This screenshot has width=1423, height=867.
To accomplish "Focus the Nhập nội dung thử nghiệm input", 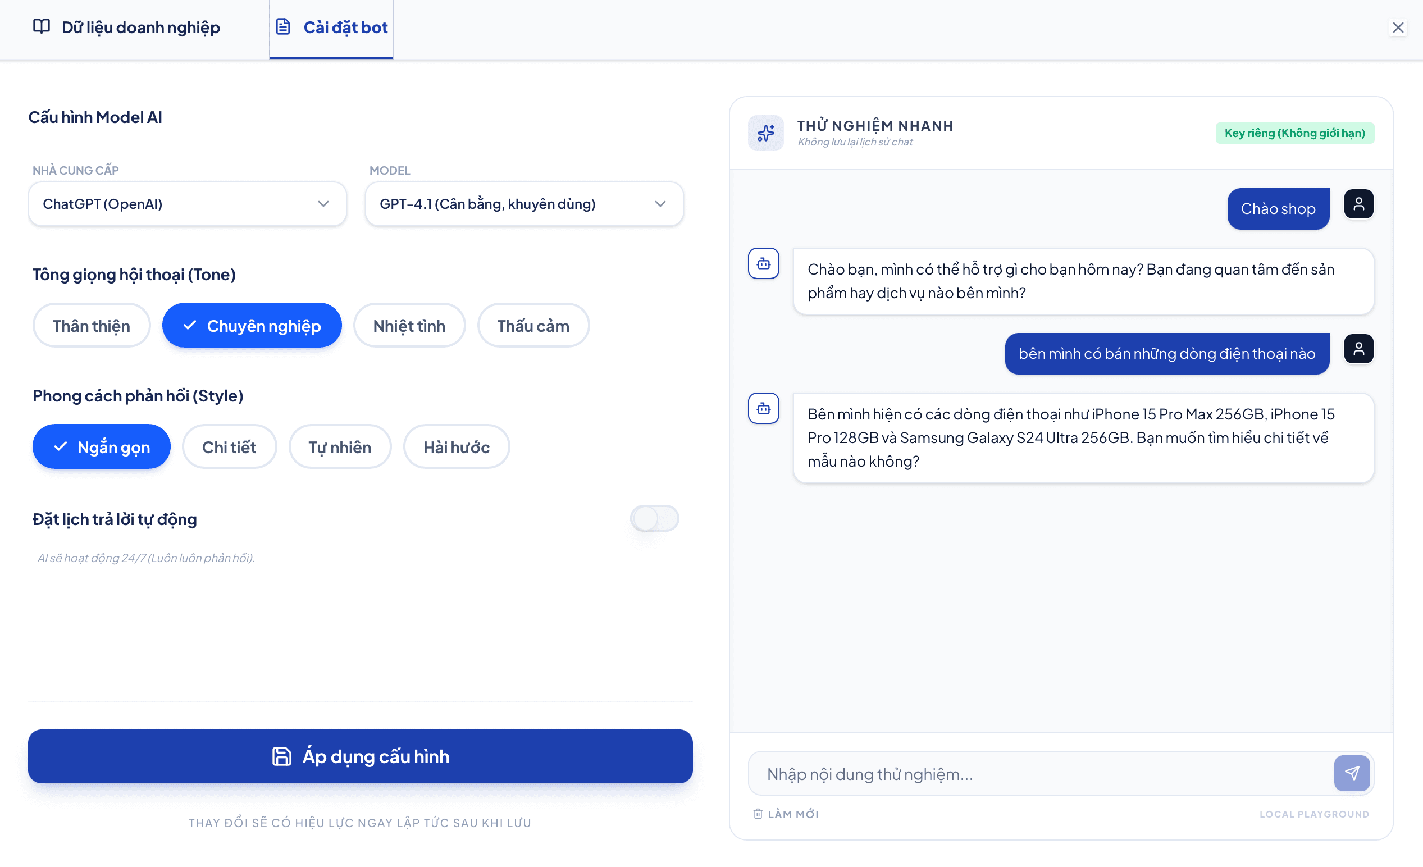I will (x=1039, y=773).
